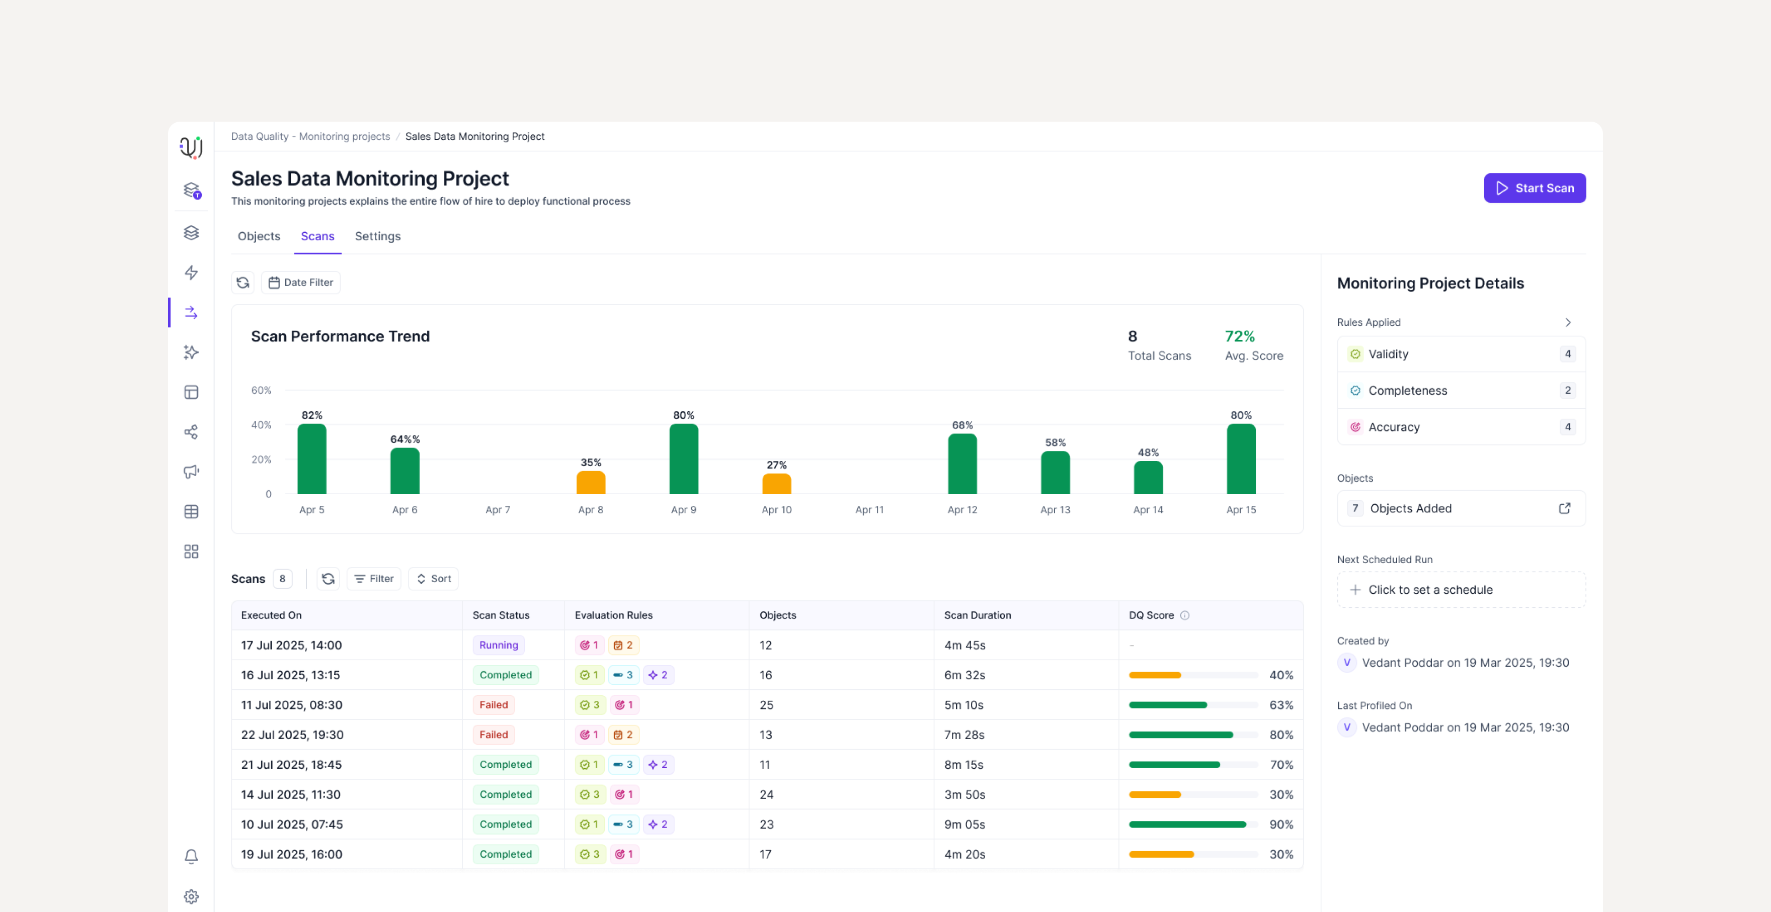Select the data quality arrows sidebar icon
This screenshot has height=912, width=1771.
[191, 313]
